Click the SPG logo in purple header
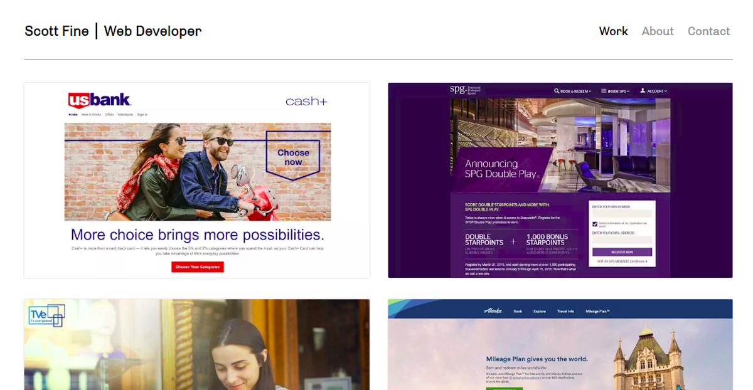 (x=465, y=90)
